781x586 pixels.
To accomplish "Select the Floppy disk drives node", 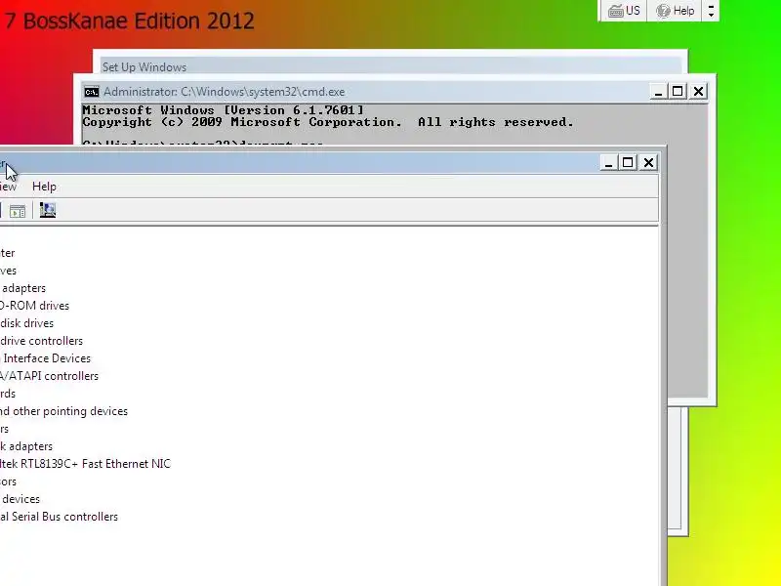I will click(x=27, y=323).
